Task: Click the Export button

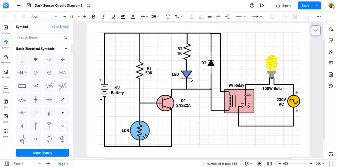Action: click(283, 5)
